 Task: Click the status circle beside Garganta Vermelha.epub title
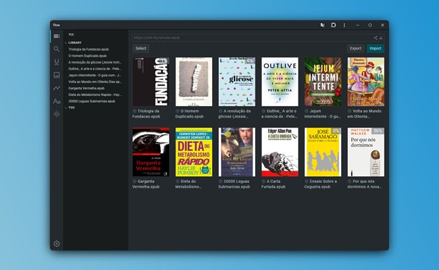134,182
